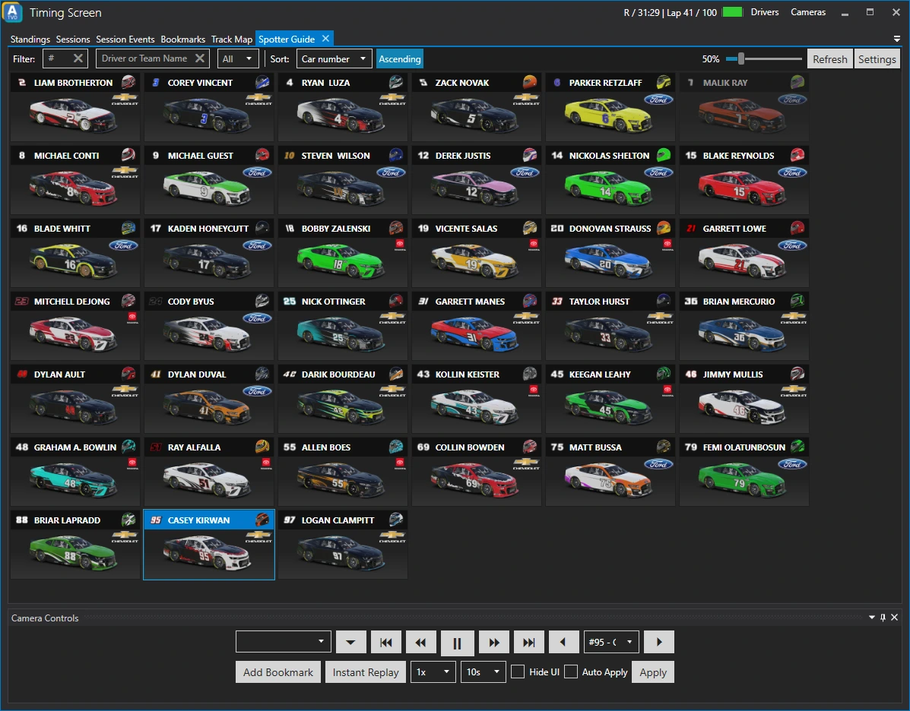Select Matt Bussa's number 75 car thumbnail
This screenshot has width=910, height=711.
click(608, 479)
